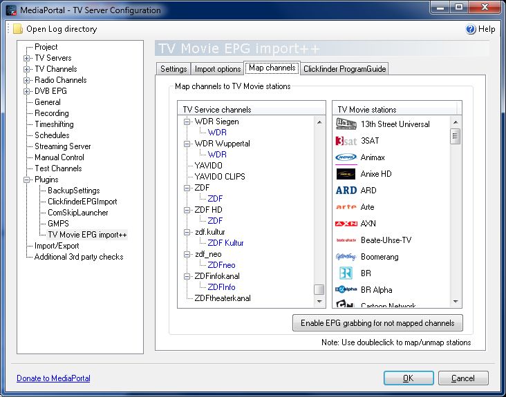Select the YAVIDO channel

[209, 166]
